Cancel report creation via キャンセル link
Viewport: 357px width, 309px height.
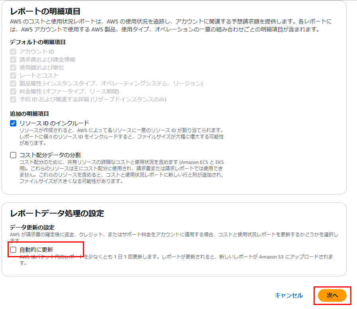(x=289, y=295)
